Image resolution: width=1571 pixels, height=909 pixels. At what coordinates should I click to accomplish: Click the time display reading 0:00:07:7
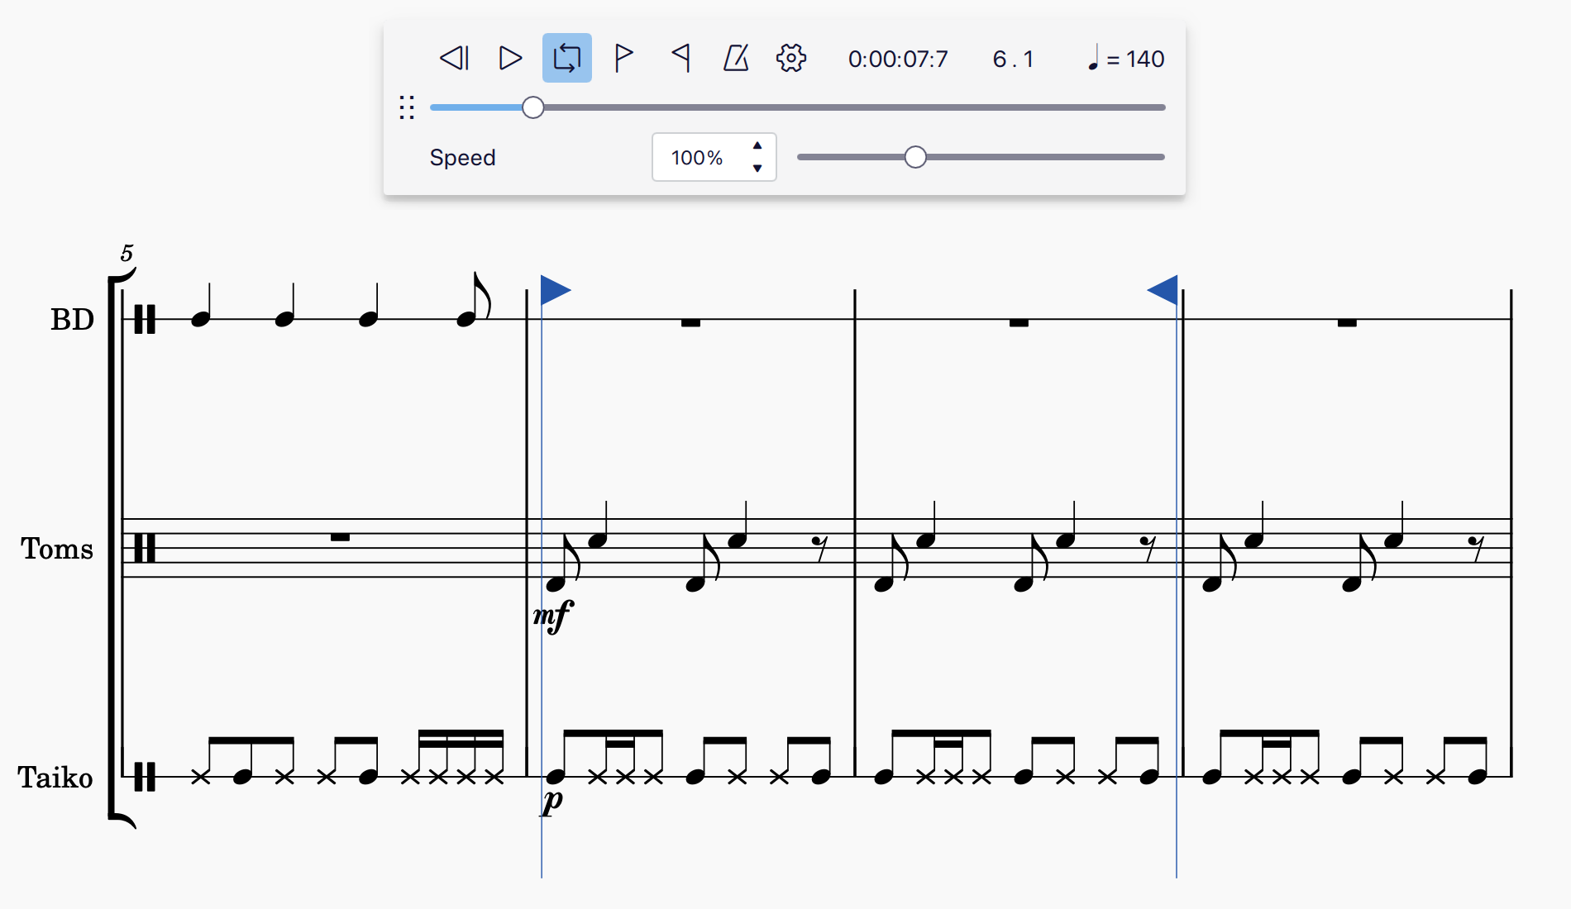[x=896, y=58]
